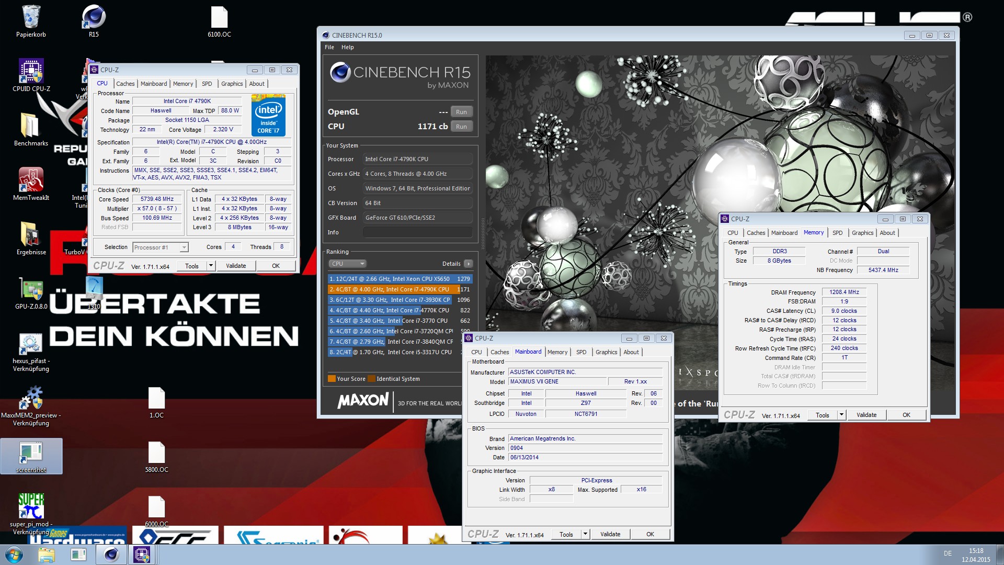The image size is (1004, 565).
Task: Run the OpenGL benchmark
Action: pyautogui.click(x=461, y=112)
